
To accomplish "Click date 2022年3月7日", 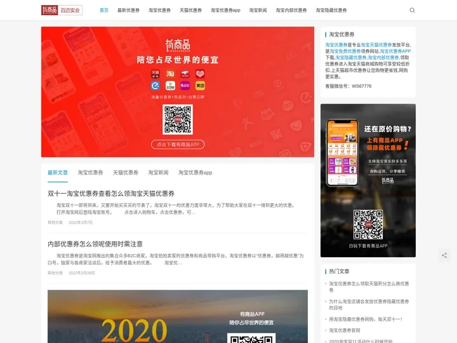I will [x=81, y=222].
